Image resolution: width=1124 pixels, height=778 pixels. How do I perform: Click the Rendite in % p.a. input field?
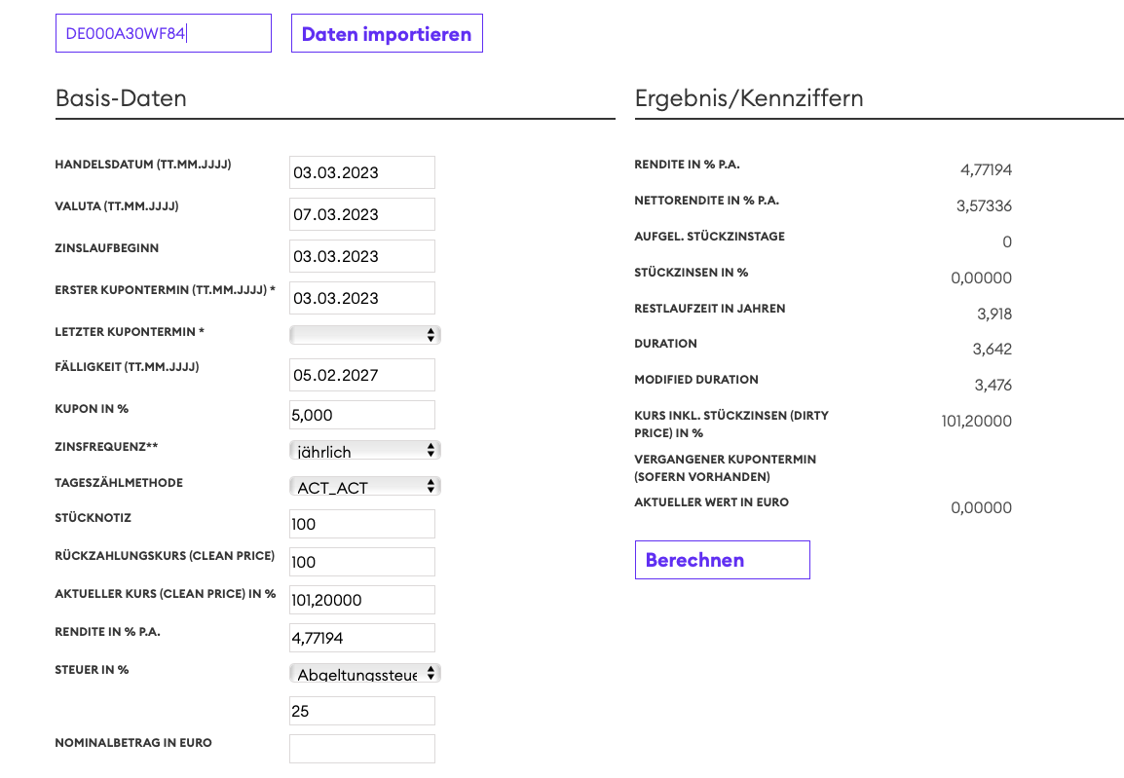[361, 638]
